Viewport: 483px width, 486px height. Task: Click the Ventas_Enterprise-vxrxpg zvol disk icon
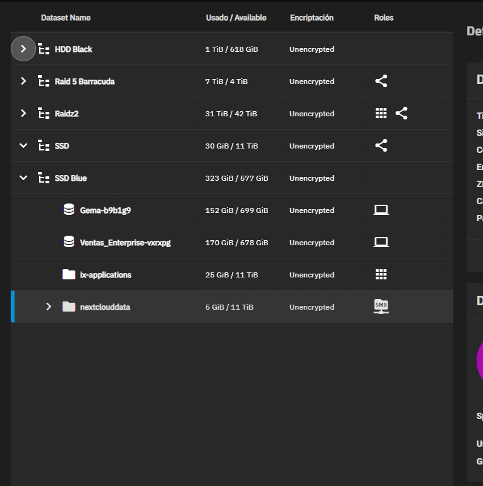click(x=69, y=242)
